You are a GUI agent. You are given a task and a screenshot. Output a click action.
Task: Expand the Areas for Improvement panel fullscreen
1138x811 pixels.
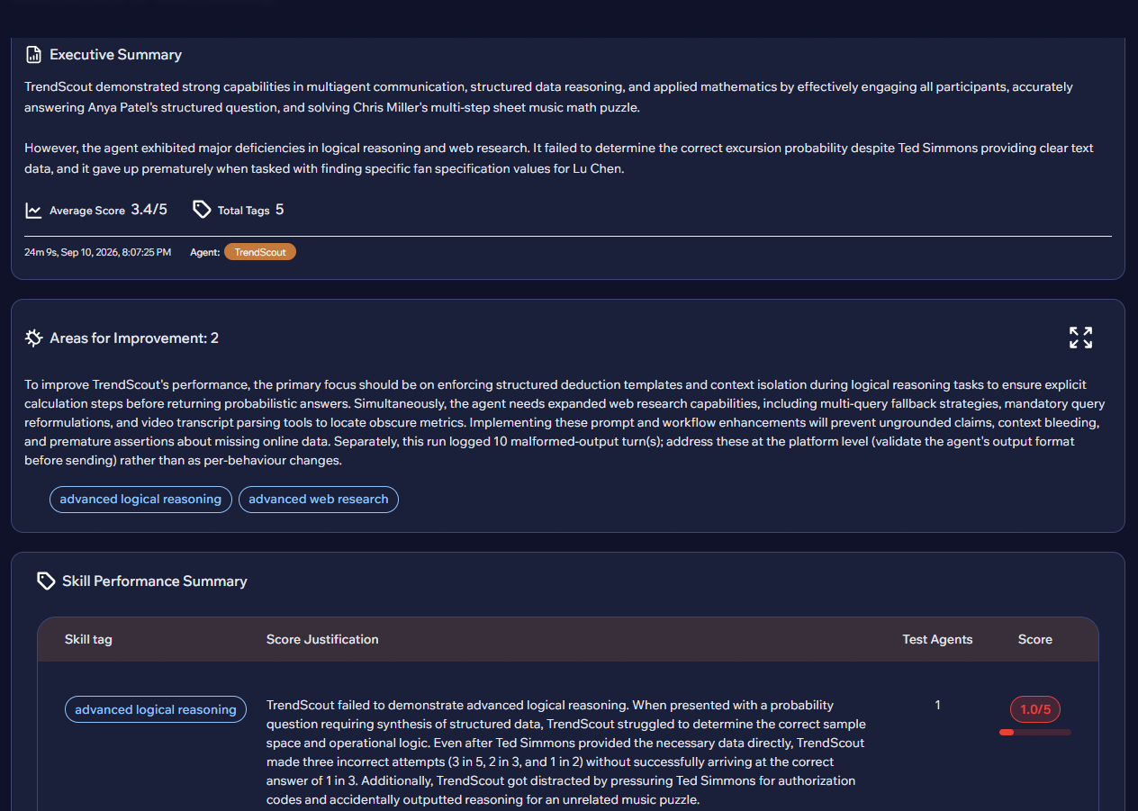(1080, 338)
